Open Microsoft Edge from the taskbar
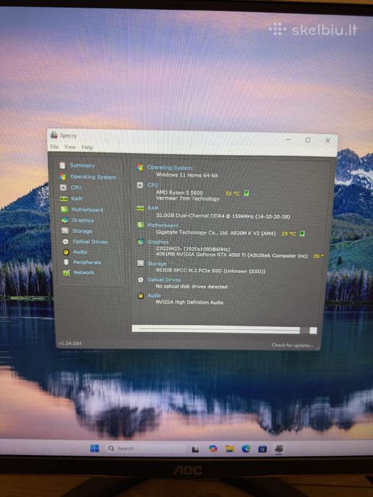This screenshot has width=373, height=497. [246, 448]
